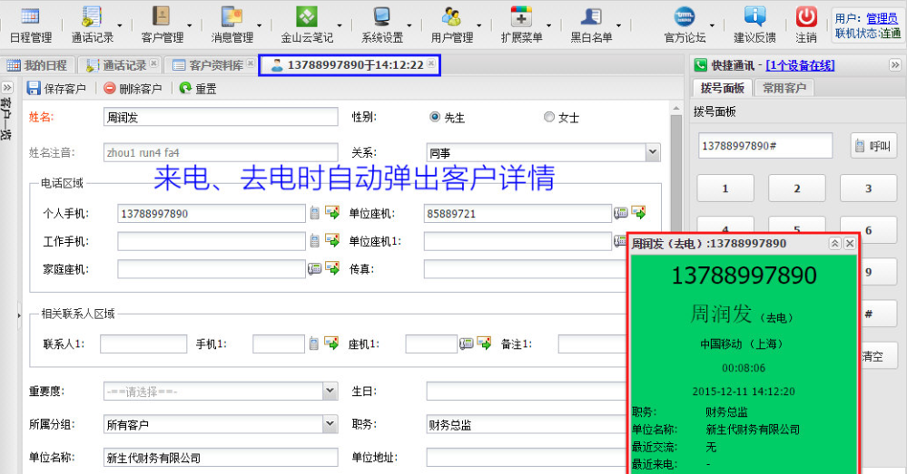Click the 保存客户 save icon

coord(34,89)
